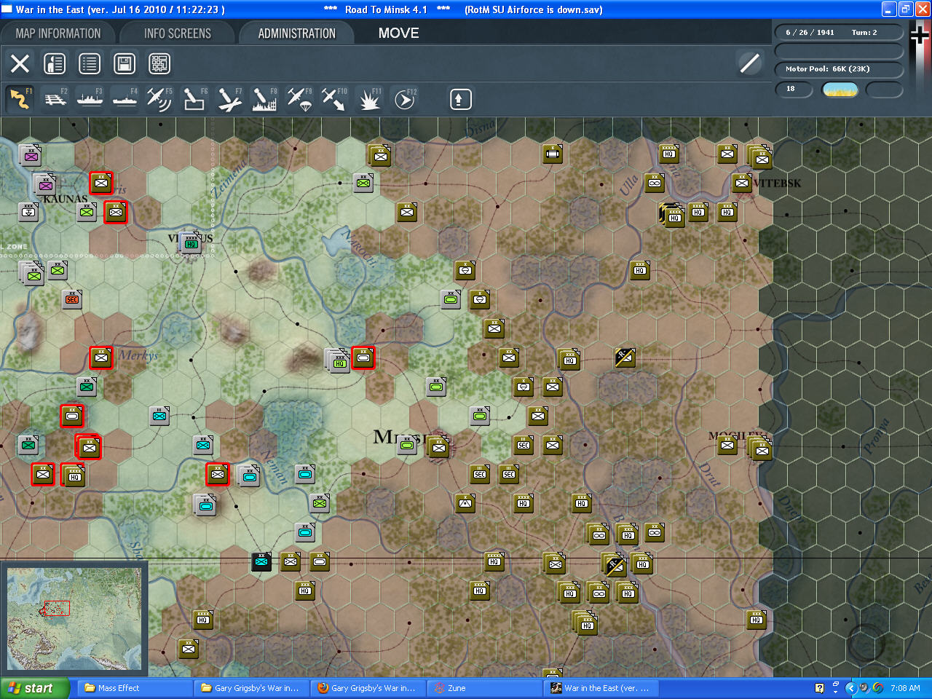932x699 pixels.
Task: Select the F4 amphibious ship mode icon
Action: point(125,99)
